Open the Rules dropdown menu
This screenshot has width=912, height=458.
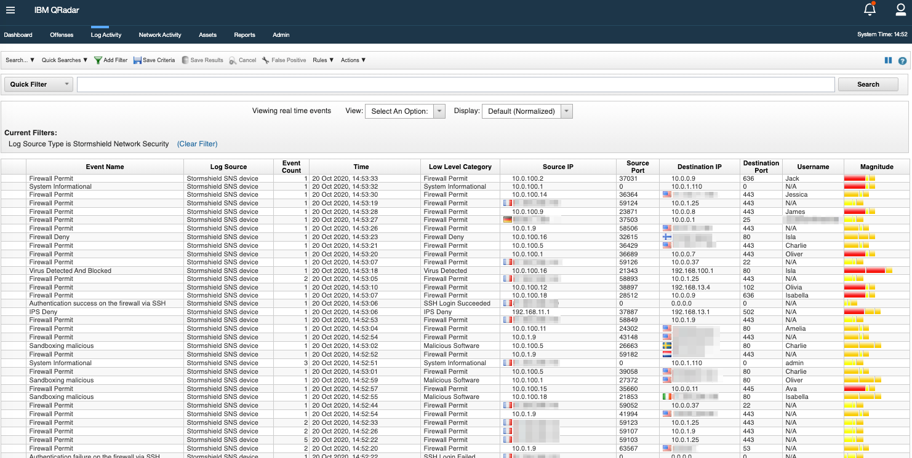[x=323, y=60]
